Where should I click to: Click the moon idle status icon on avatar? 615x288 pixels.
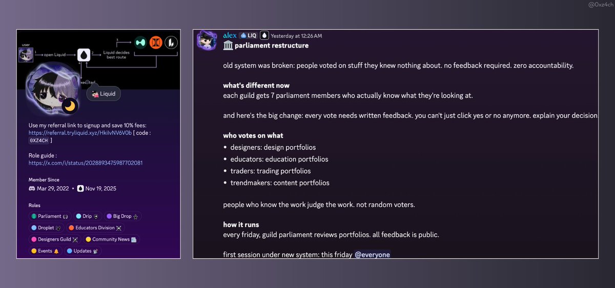click(x=70, y=106)
